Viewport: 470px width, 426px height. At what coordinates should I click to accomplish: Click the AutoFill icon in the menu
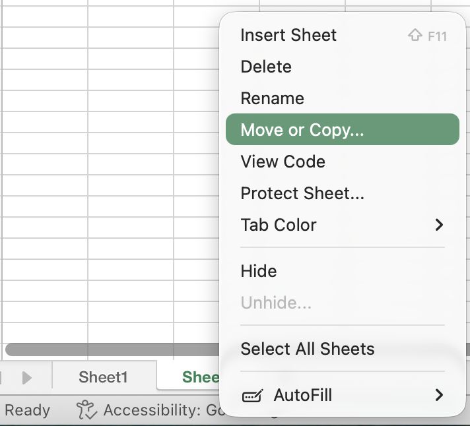(x=252, y=396)
